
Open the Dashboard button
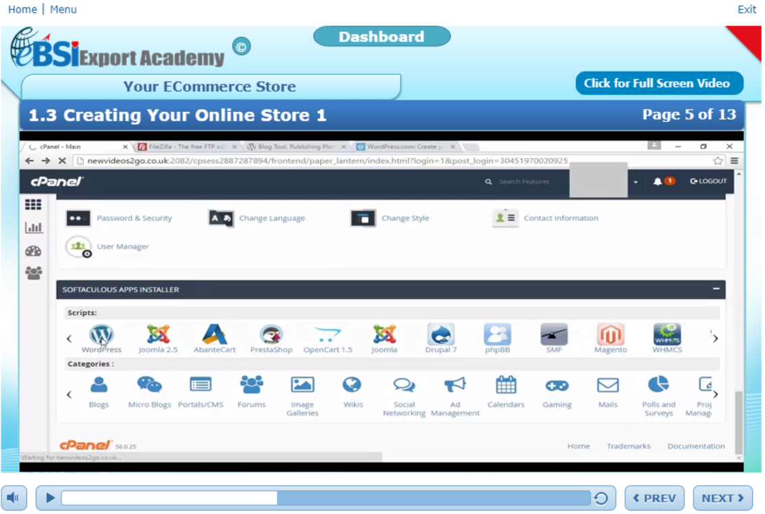pos(381,36)
